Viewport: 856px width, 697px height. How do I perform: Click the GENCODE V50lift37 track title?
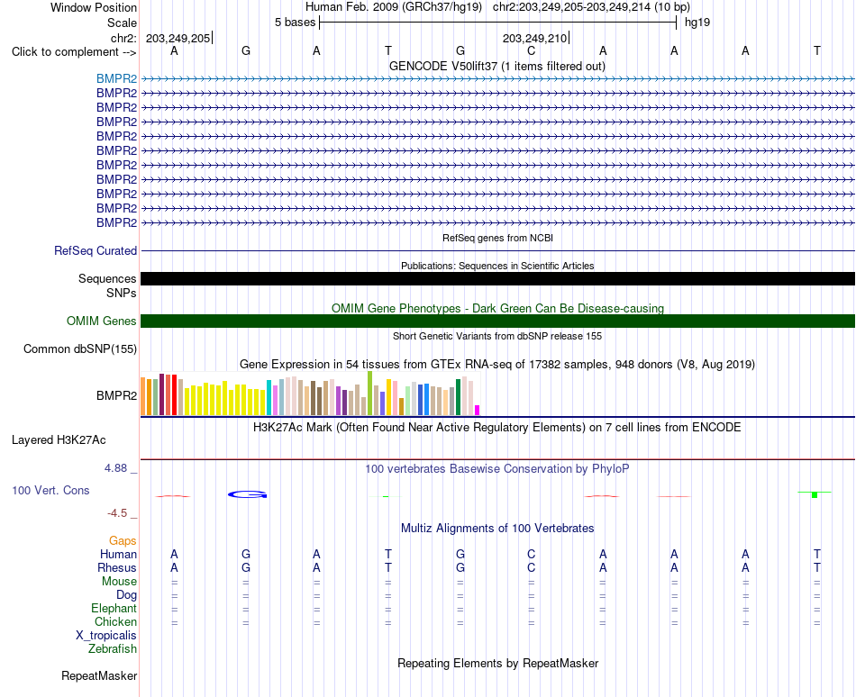[x=497, y=66]
